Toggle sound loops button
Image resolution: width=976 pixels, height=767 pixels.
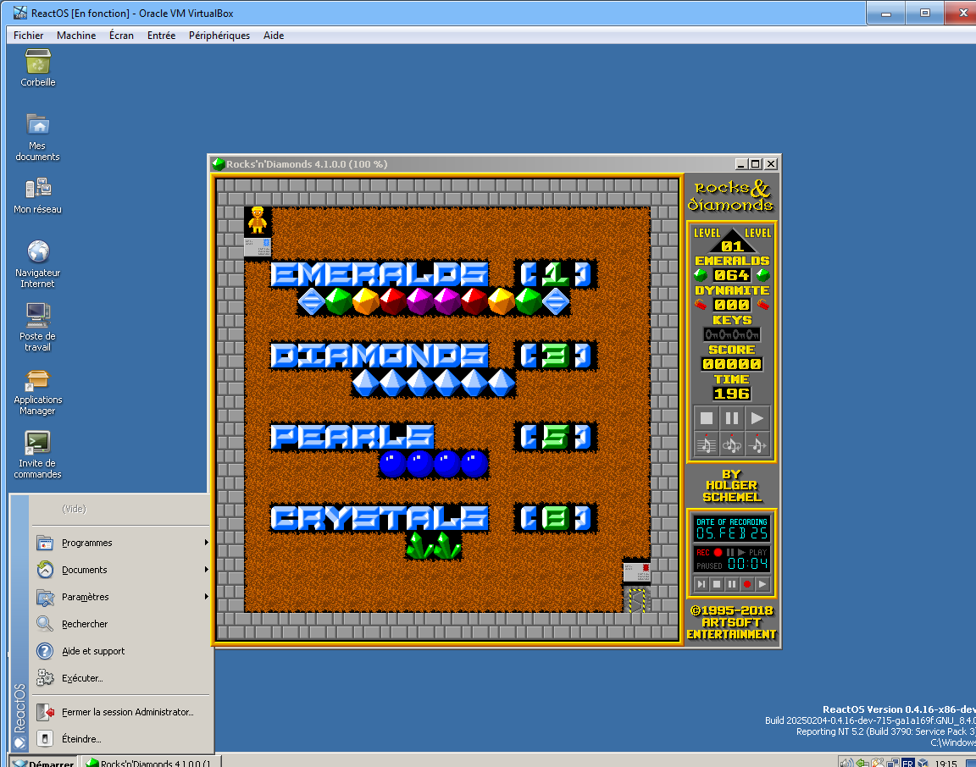pos(731,444)
